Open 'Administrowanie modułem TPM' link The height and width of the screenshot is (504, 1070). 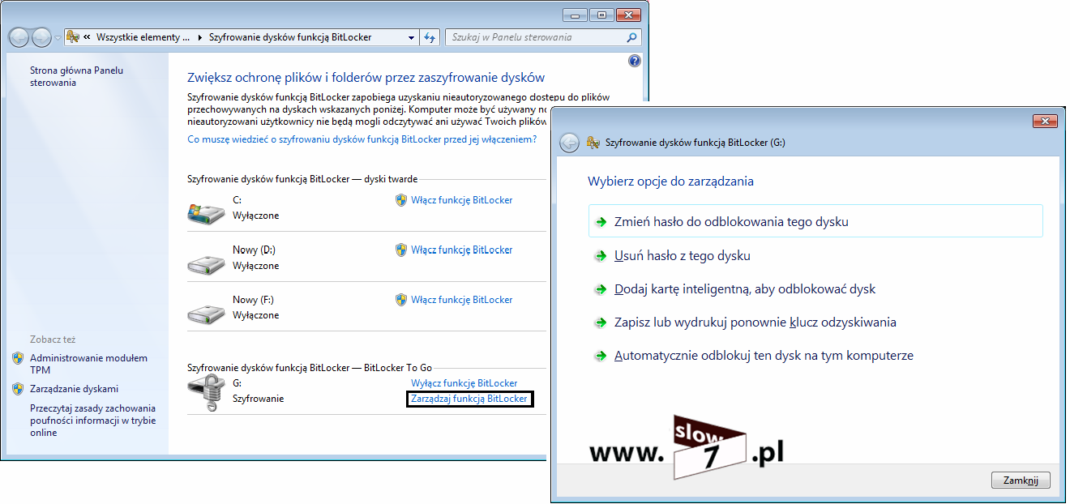tap(88, 364)
